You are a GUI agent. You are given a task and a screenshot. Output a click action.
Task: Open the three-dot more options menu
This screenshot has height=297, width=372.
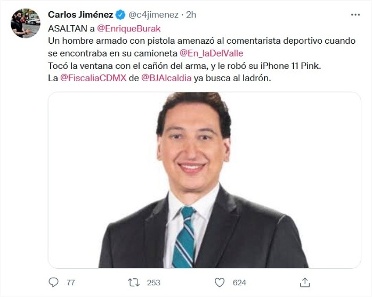point(355,15)
